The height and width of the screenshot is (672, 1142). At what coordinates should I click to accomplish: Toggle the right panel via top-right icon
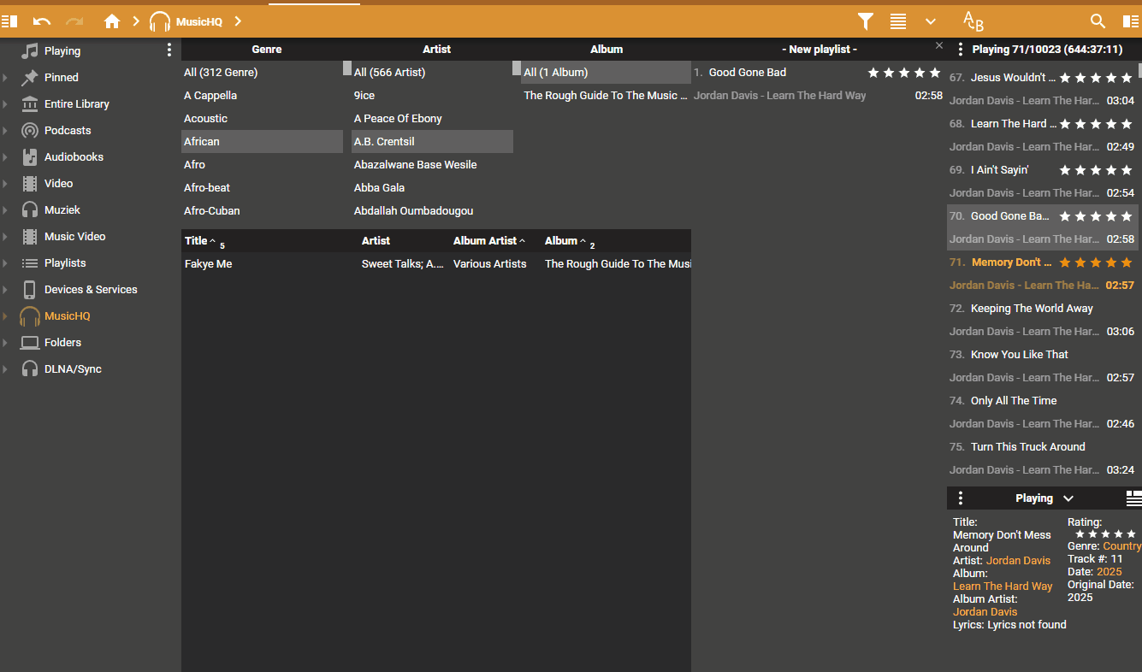click(1131, 21)
